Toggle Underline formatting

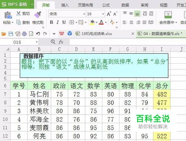pos(64,22)
